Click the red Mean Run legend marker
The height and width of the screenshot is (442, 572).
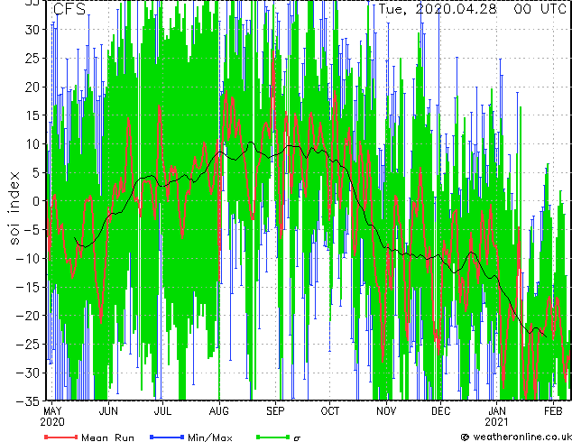pos(60,437)
